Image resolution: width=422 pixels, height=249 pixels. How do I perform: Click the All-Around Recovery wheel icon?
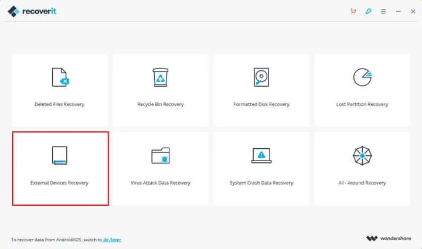(x=362, y=155)
